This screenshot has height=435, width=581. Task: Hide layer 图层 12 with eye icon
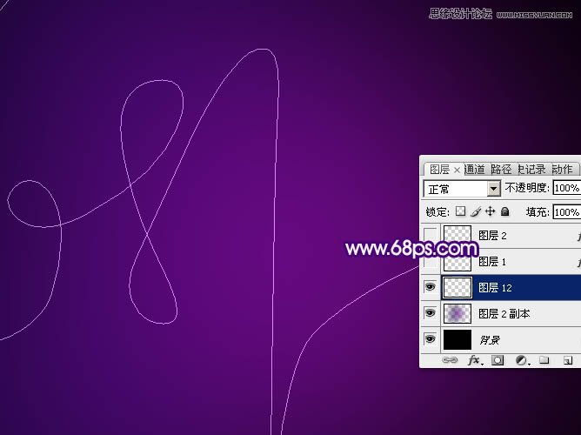coord(430,287)
